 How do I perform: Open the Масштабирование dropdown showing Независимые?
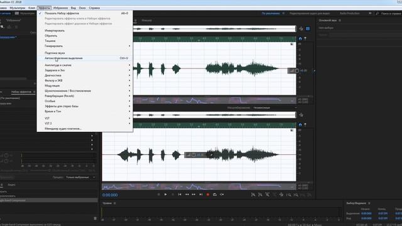[274, 107]
